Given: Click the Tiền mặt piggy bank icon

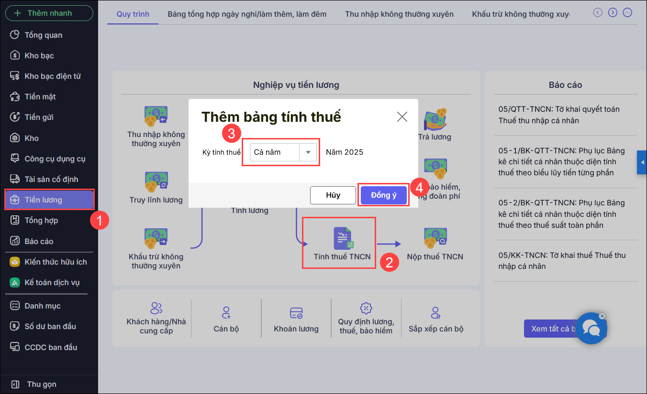Looking at the screenshot, I should pos(15,96).
